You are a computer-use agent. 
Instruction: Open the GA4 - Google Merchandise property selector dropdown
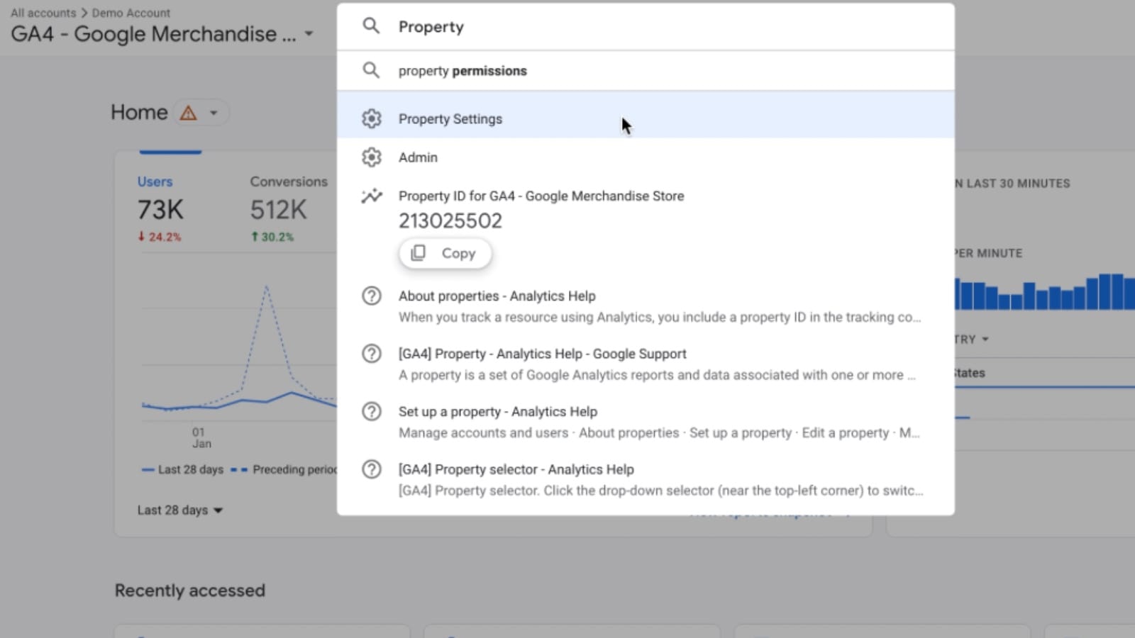[162, 34]
